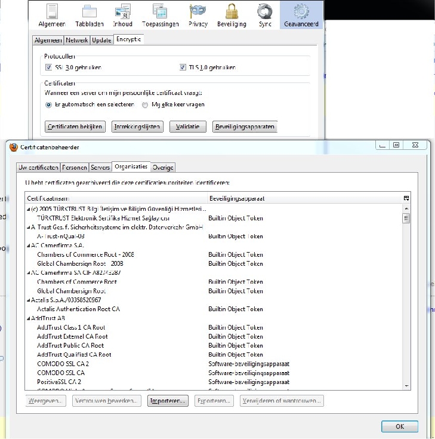Select 'Mij elke keer vragen' radio option
The height and width of the screenshot is (439, 435).
145,105
